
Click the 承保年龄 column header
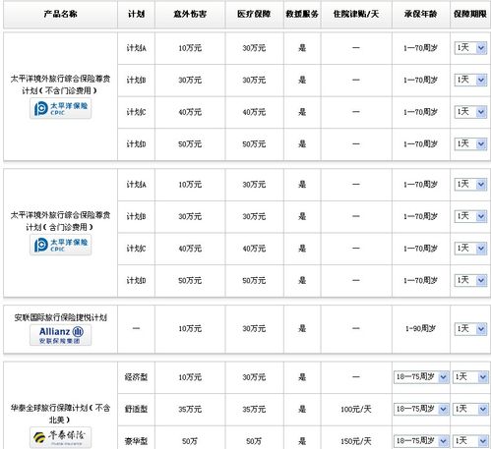point(420,14)
